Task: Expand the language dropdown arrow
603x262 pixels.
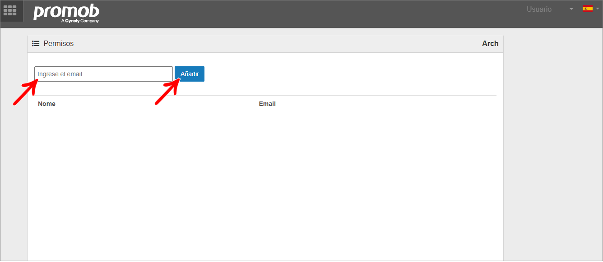Action: click(x=598, y=9)
